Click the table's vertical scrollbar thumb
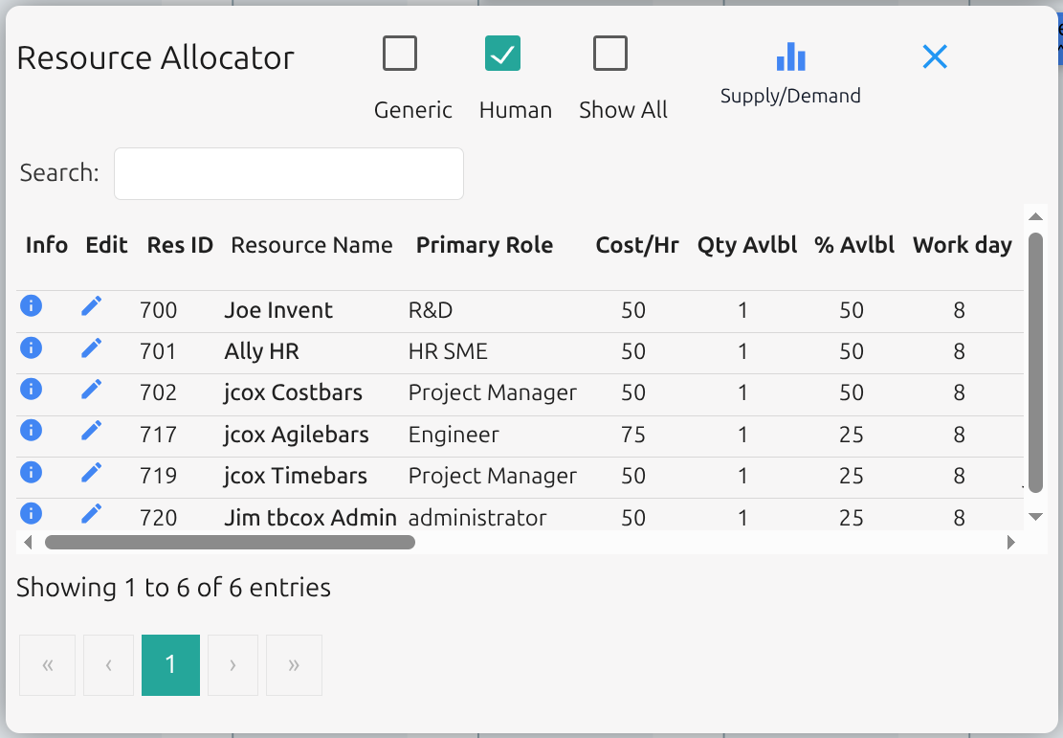Viewport: 1063px width, 738px height. [x=1035, y=362]
